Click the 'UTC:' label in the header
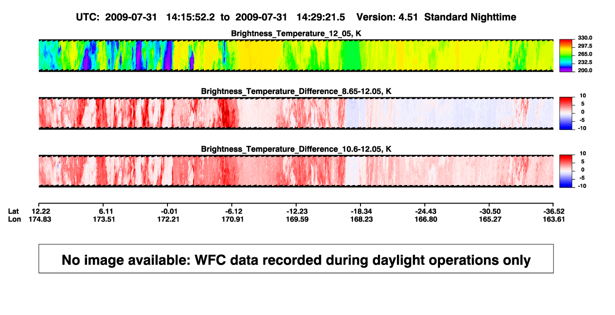The height and width of the screenshot is (315, 615). pyautogui.click(x=87, y=17)
